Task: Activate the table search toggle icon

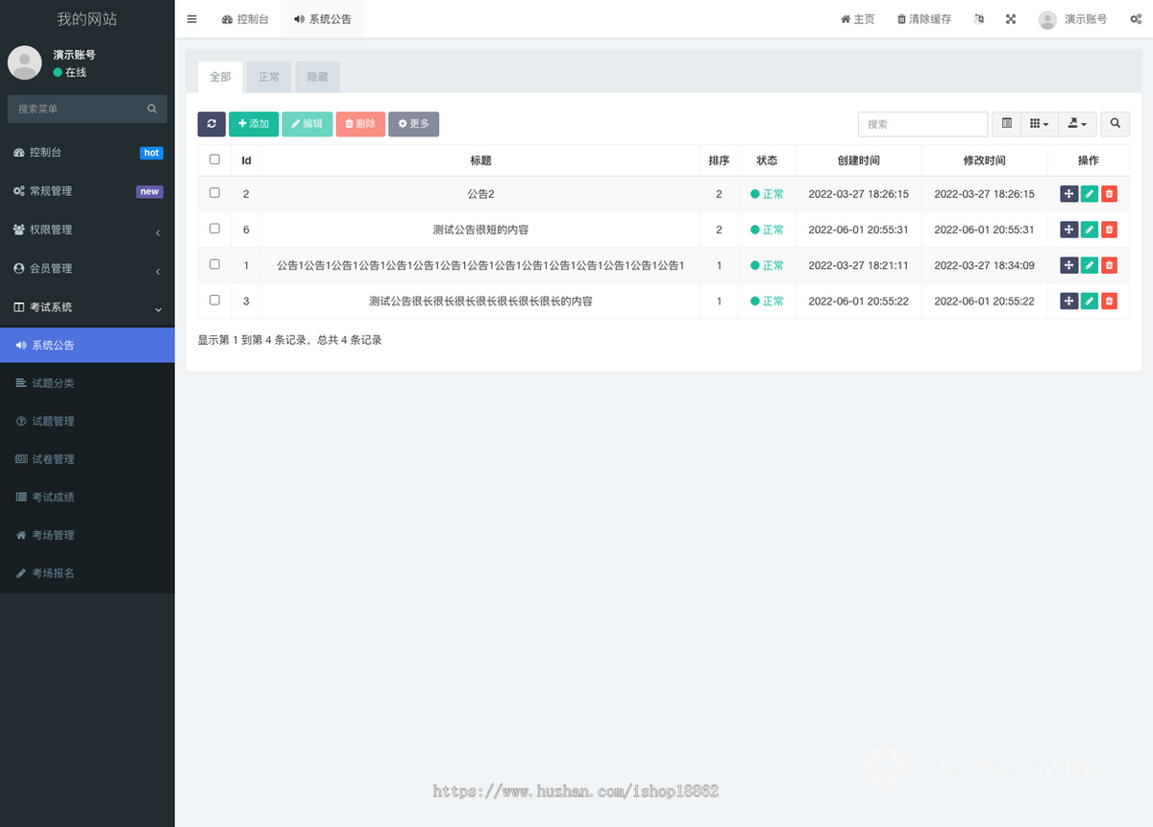Action: pos(1114,123)
